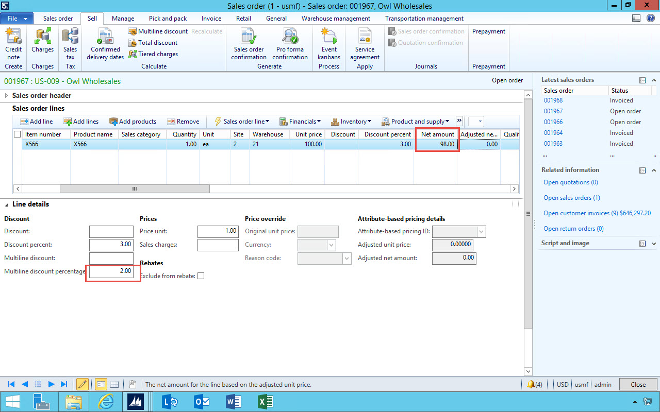The image size is (660, 412).
Task: Open sales order 001968 link
Action: point(553,100)
